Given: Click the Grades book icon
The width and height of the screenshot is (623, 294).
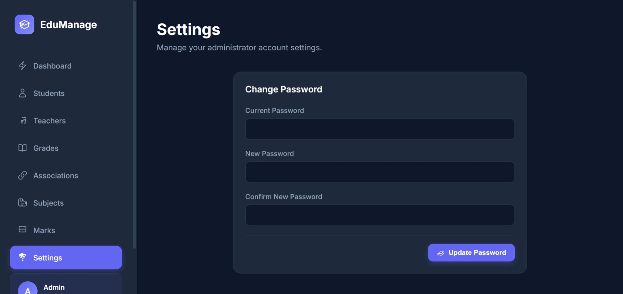Looking at the screenshot, I should [22, 148].
